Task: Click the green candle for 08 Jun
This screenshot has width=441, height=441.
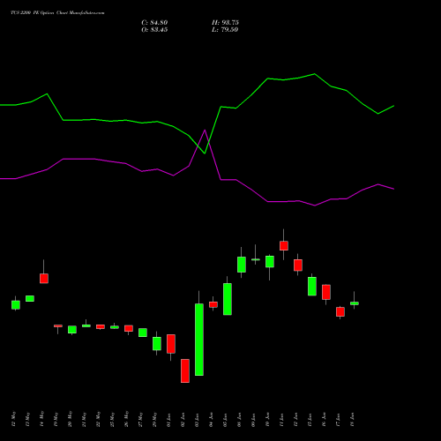Action: click(242, 265)
